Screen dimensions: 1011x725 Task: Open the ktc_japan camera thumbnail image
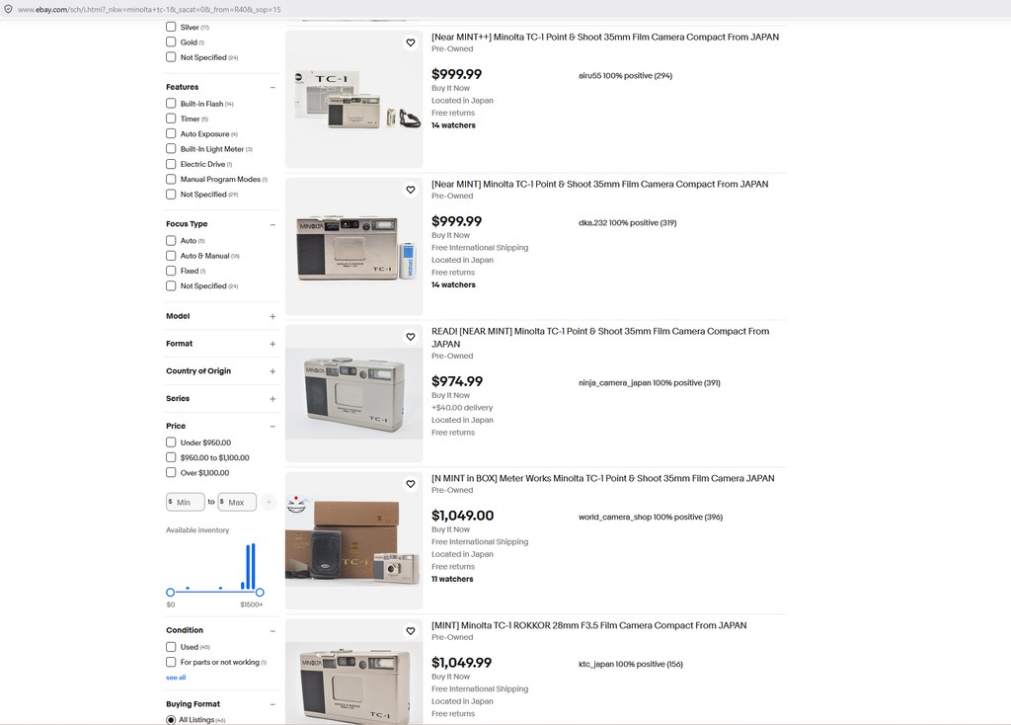[354, 672]
